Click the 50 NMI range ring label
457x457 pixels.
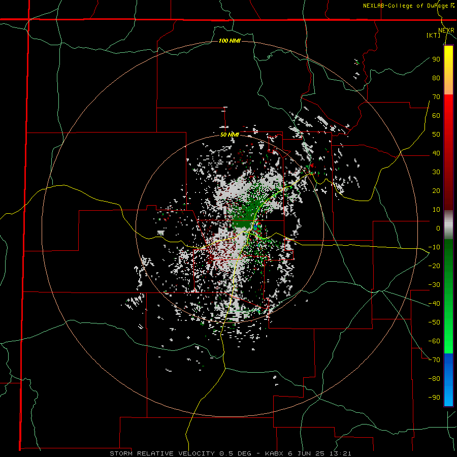tap(230, 135)
